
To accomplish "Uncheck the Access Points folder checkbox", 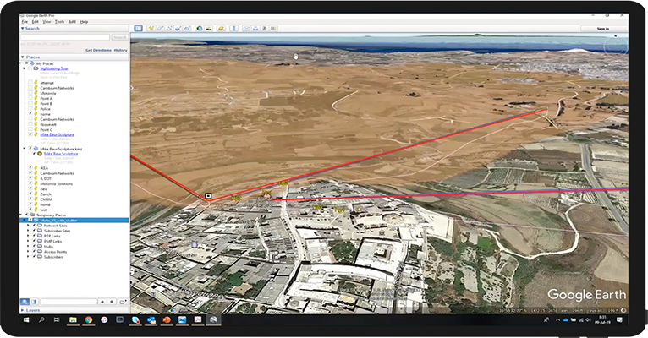I will point(35,252).
